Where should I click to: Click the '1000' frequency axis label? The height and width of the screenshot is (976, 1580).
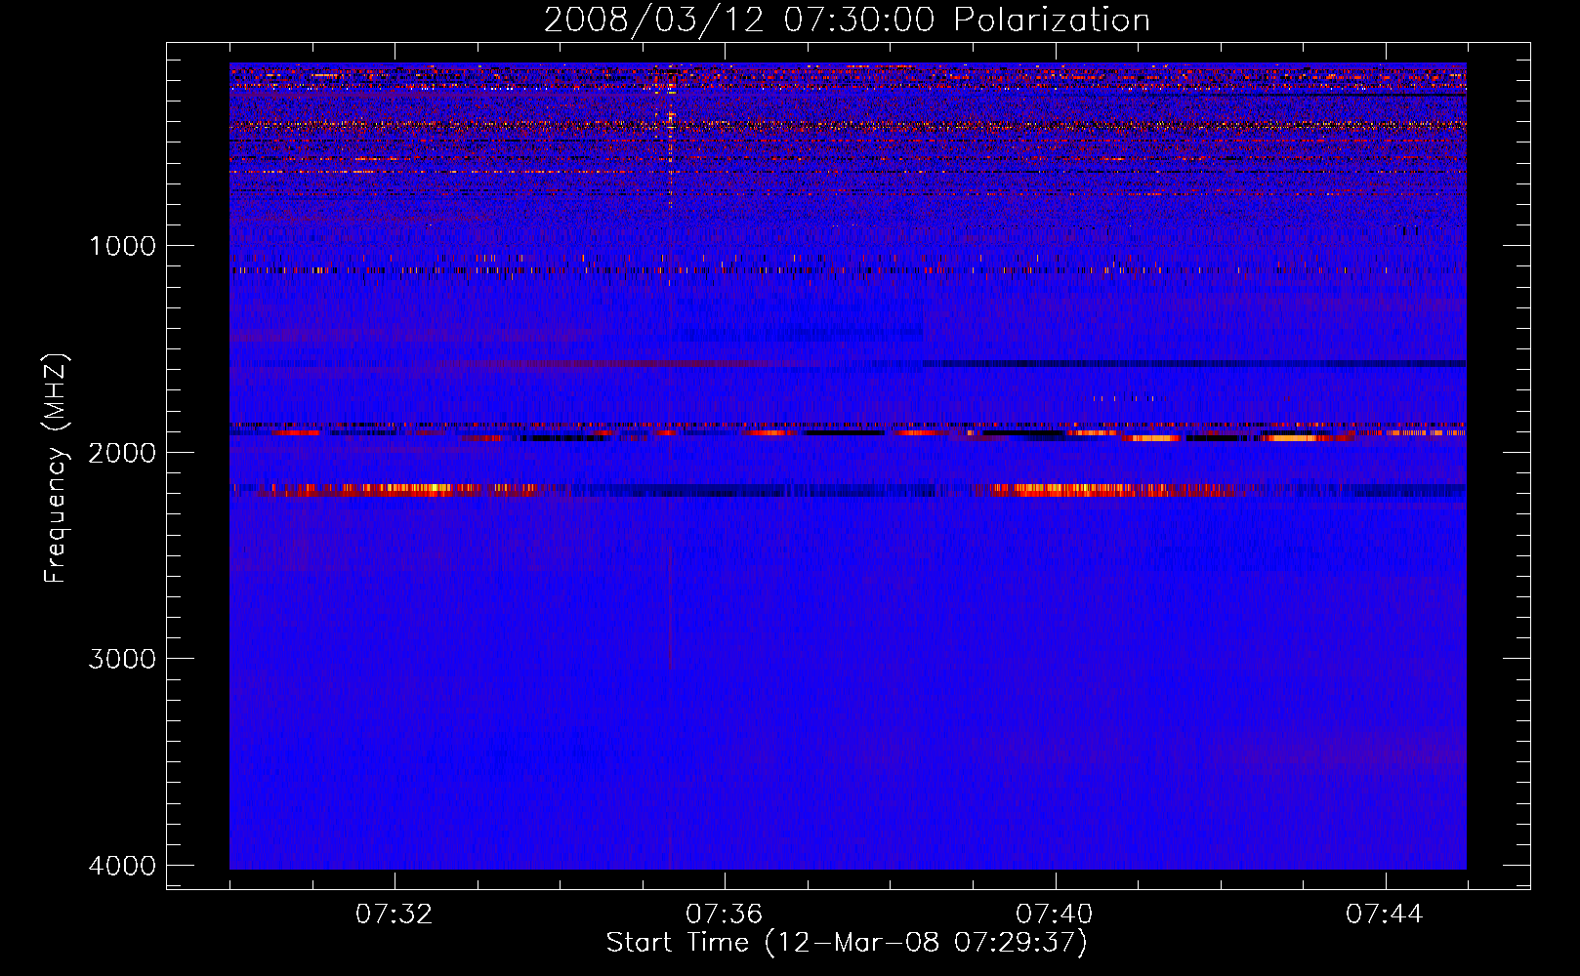[x=122, y=245]
